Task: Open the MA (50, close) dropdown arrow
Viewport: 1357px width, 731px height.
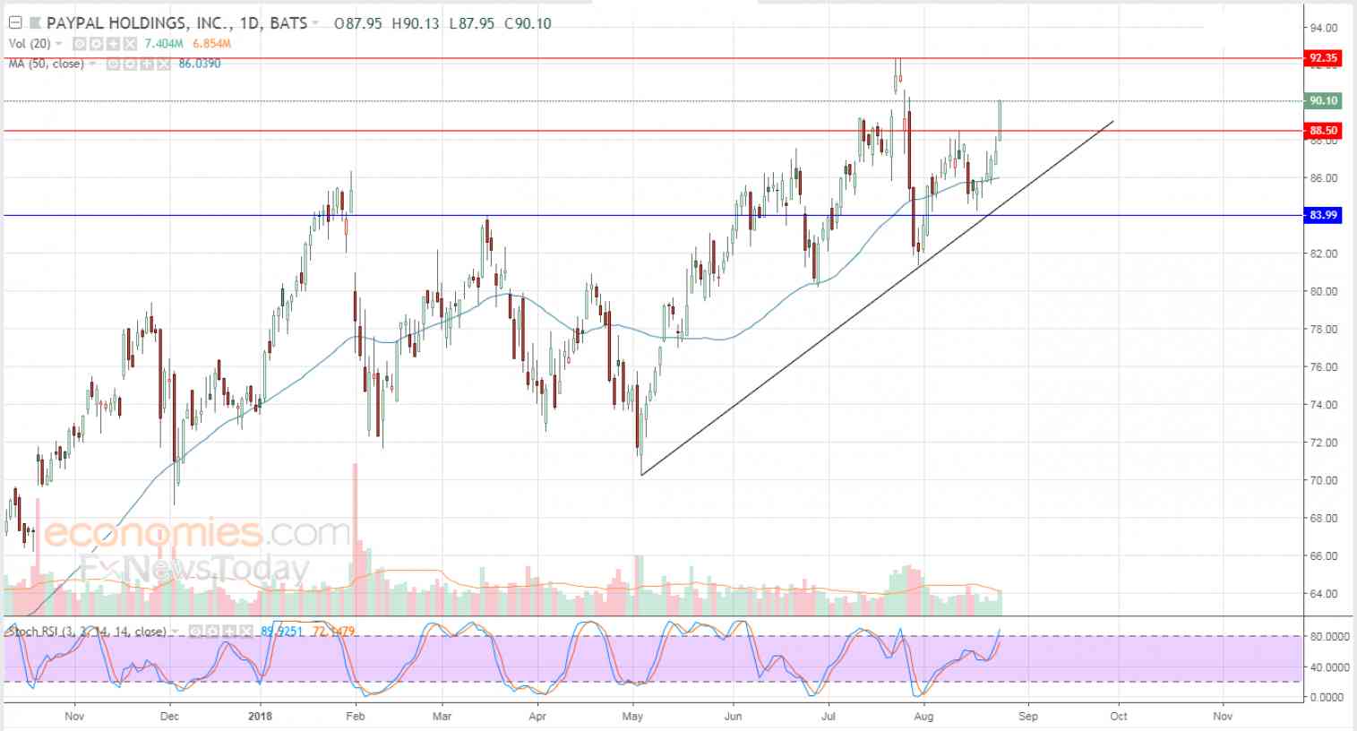Action: coord(92,64)
